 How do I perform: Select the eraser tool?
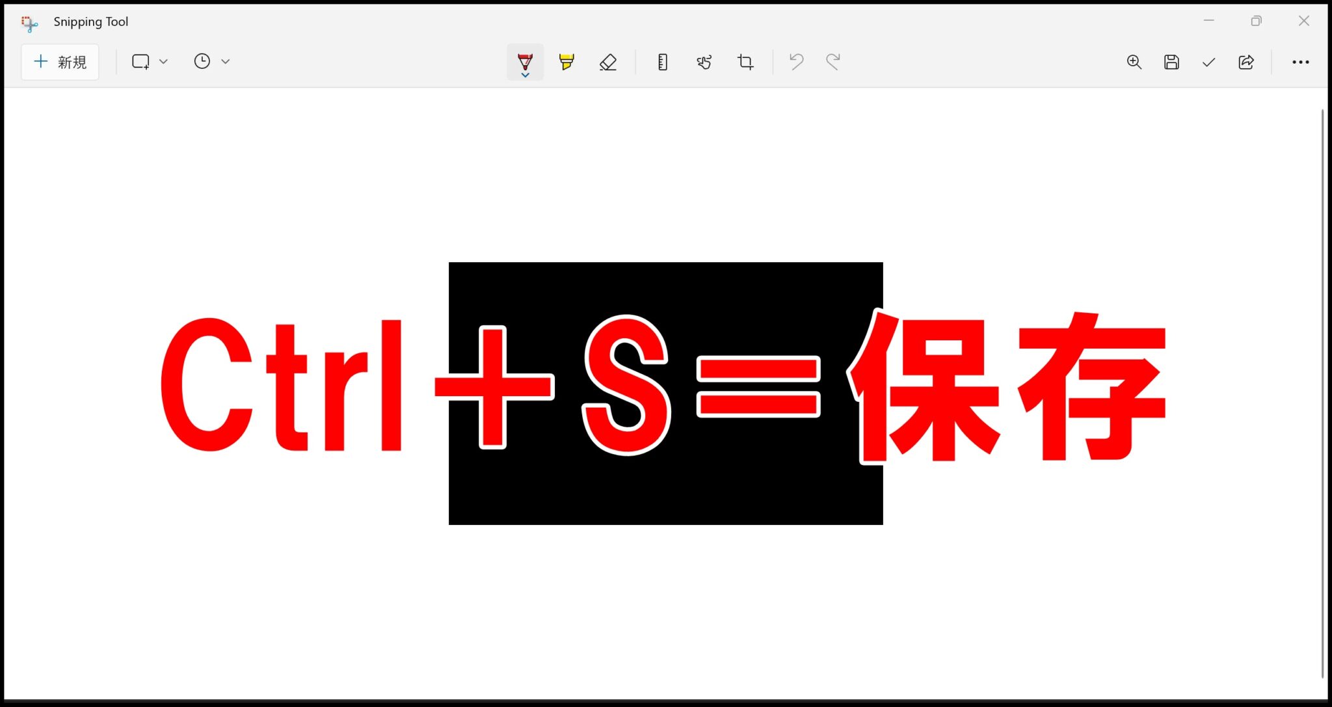pos(607,62)
